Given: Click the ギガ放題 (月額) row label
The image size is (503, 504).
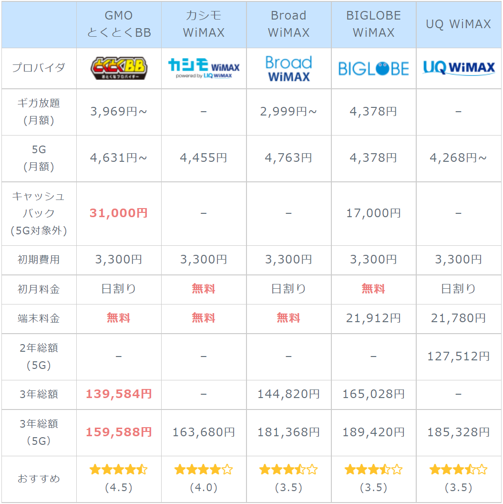Looking at the screenshot, I should click(39, 112).
